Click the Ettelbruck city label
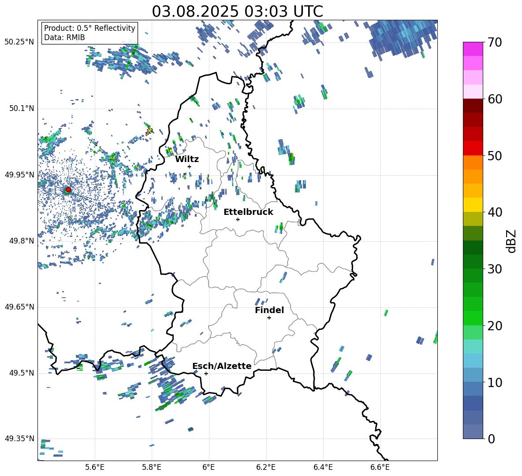 [x=248, y=212]
